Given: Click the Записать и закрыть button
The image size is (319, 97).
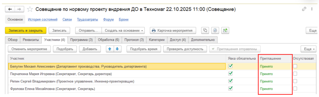Looking at the screenshot, I should pos(26,31).
